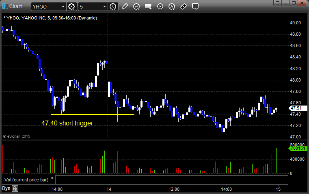Close the Vol current price bar indicator
This screenshot has height=194, width=309.
tap(52, 178)
